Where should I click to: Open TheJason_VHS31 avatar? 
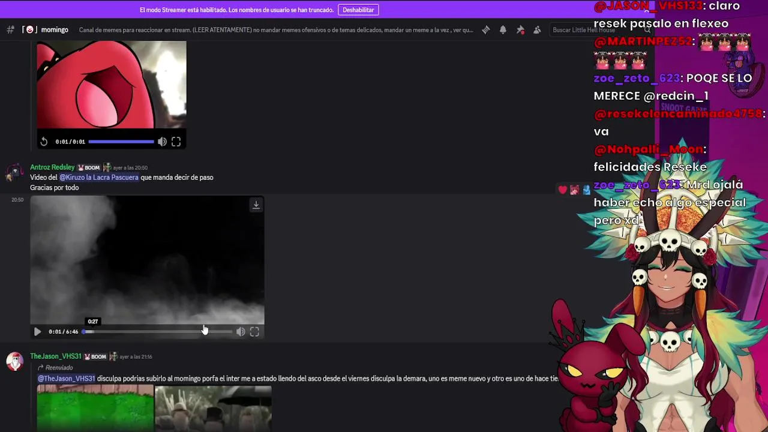pos(14,361)
